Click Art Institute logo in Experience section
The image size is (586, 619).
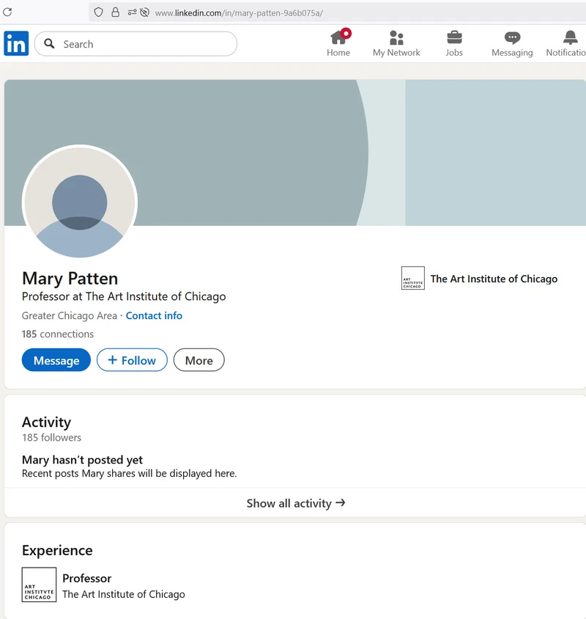pos(39,585)
